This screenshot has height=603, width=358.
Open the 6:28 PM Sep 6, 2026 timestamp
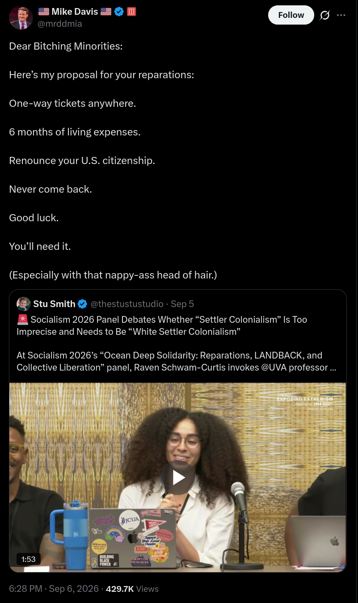click(x=54, y=589)
